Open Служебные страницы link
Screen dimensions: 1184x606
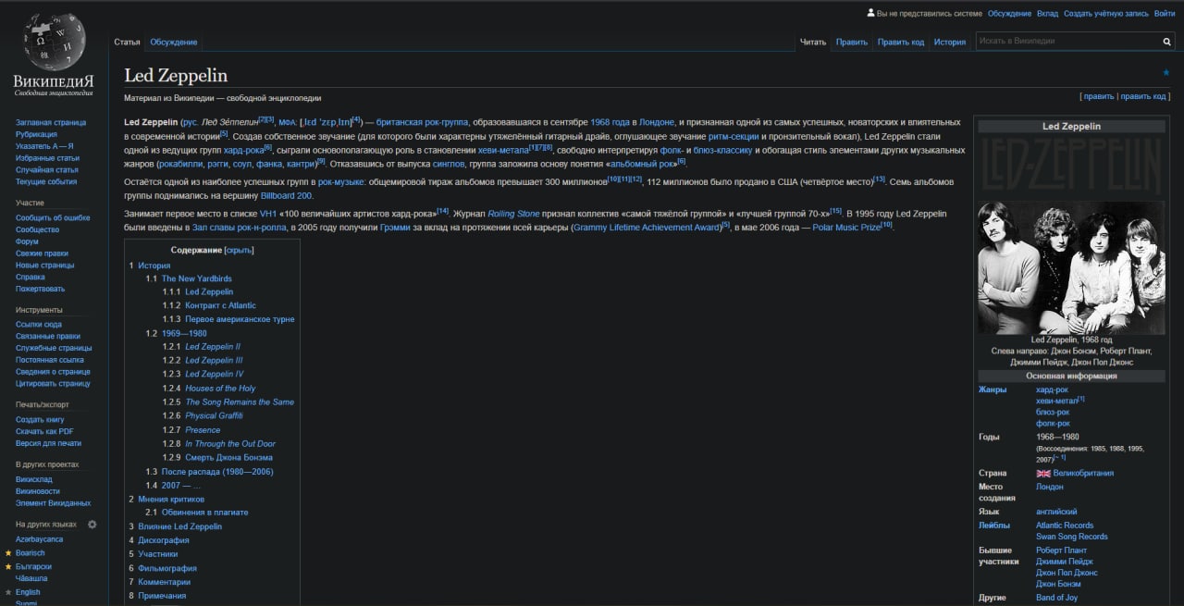pyautogui.click(x=54, y=348)
